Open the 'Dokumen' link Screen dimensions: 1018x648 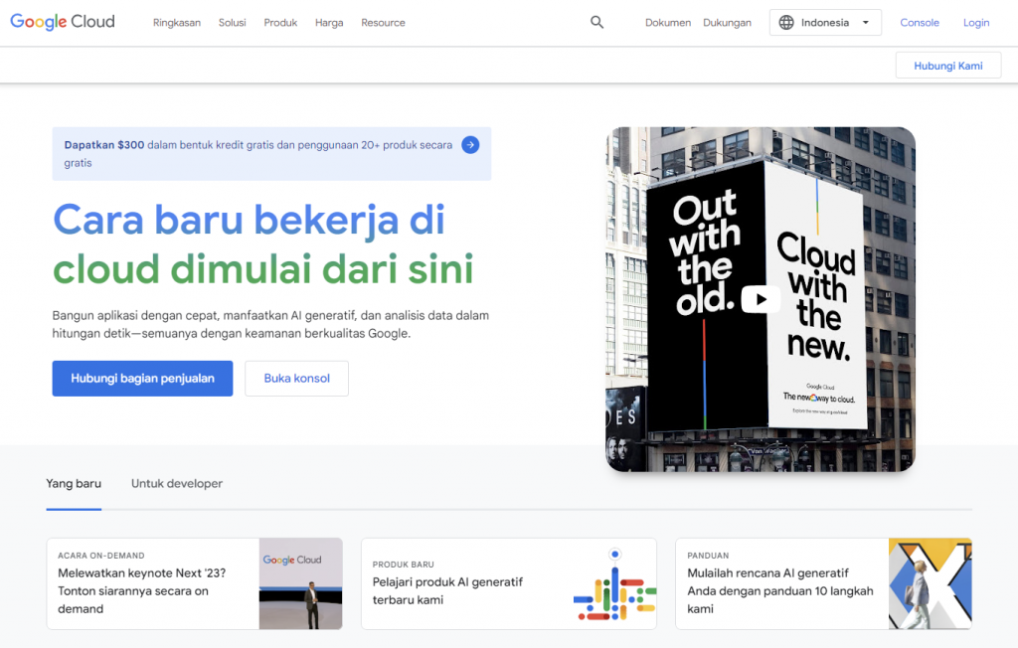click(667, 22)
